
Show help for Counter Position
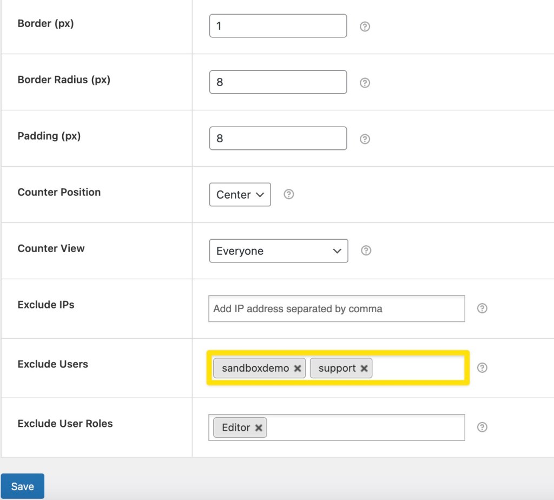[x=289, y=194]
